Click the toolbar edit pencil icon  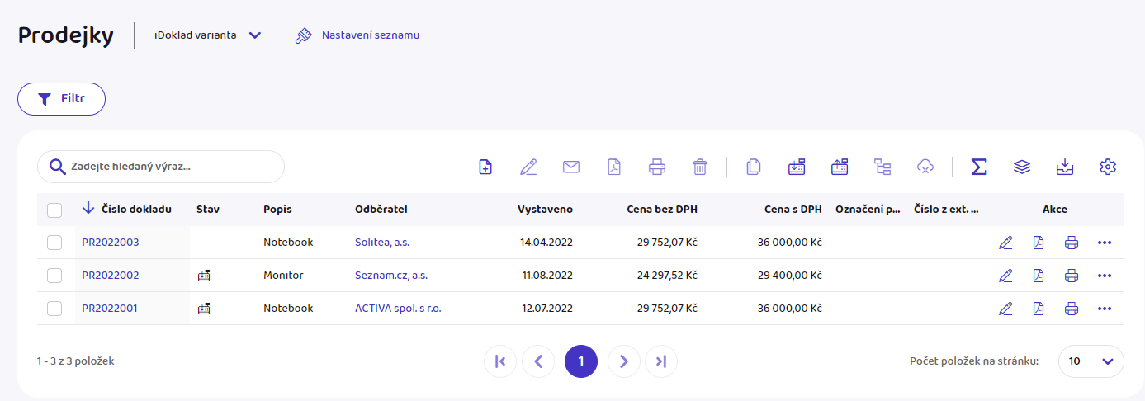(x=528, y=167)
